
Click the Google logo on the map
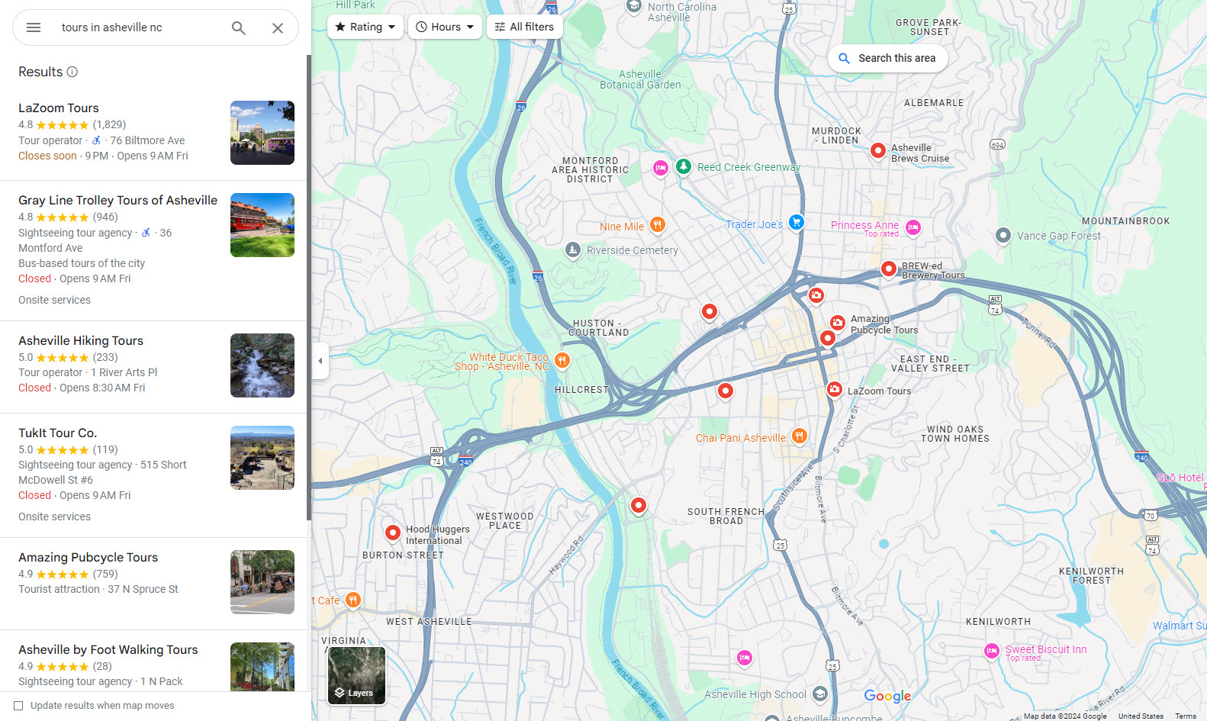coord(887,696)
